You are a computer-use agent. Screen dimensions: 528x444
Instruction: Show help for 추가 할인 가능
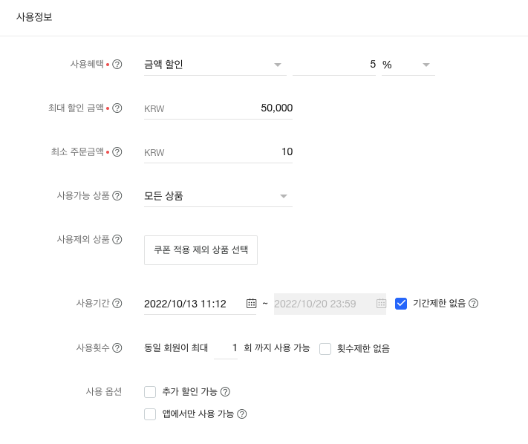226,392
